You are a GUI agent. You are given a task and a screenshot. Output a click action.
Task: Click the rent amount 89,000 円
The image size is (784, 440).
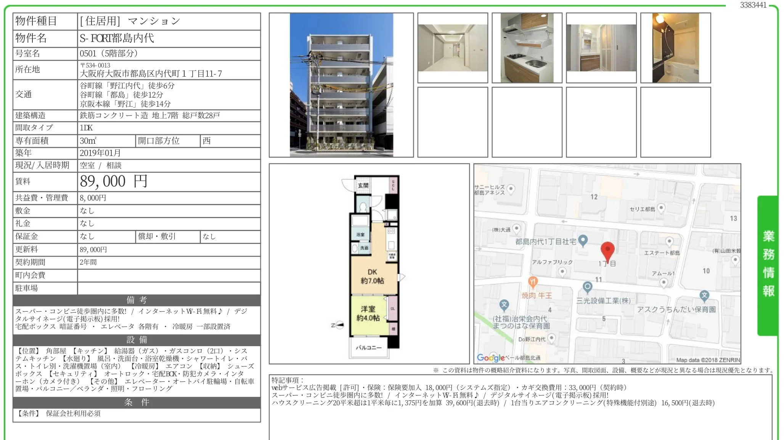(113, 181)
